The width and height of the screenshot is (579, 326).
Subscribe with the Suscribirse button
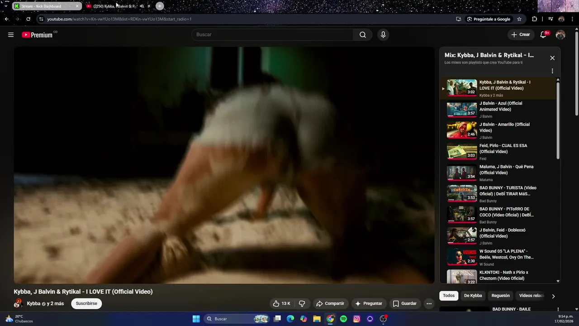coord(86,303)
